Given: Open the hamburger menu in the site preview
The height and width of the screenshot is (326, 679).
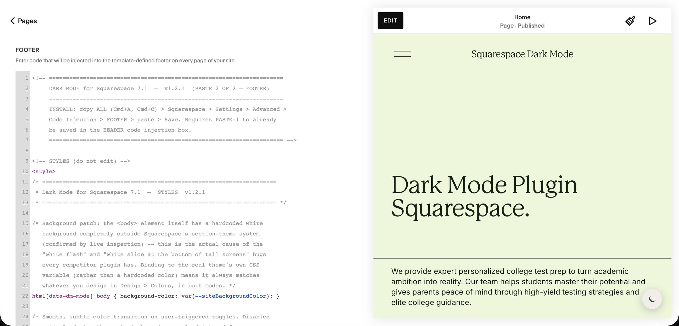Looking at the screenshot, I should point(402,54).
